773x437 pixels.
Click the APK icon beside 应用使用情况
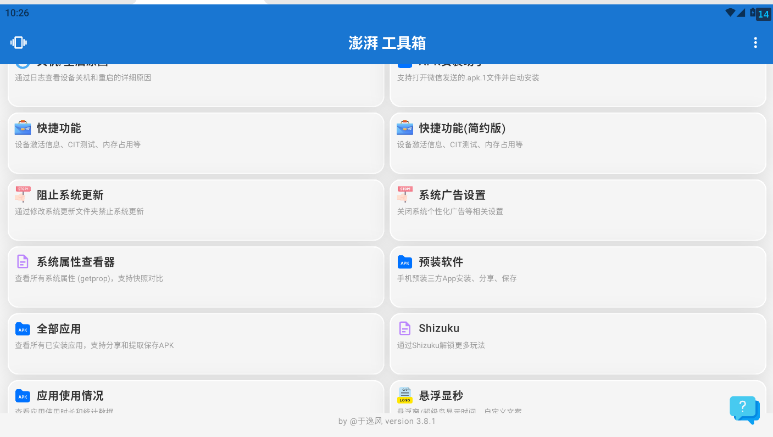point(23,396)
